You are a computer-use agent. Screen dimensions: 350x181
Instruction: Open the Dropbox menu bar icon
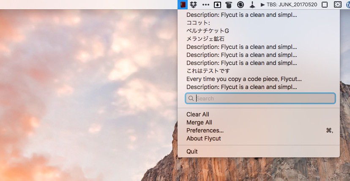click(x=193, y=5)
